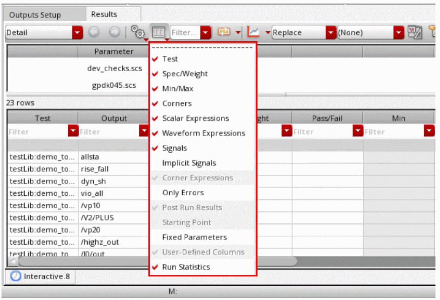This screenshot has width=440, height=300.
Task: Click the Min column header
Action: [398, 118]
